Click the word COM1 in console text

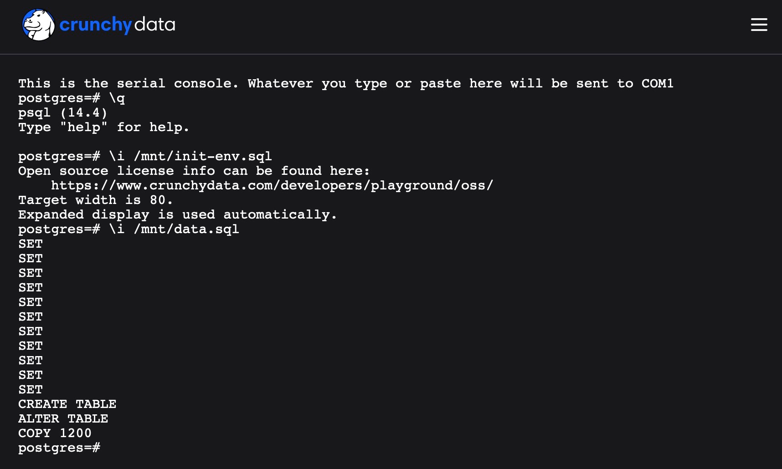(657, 83)
